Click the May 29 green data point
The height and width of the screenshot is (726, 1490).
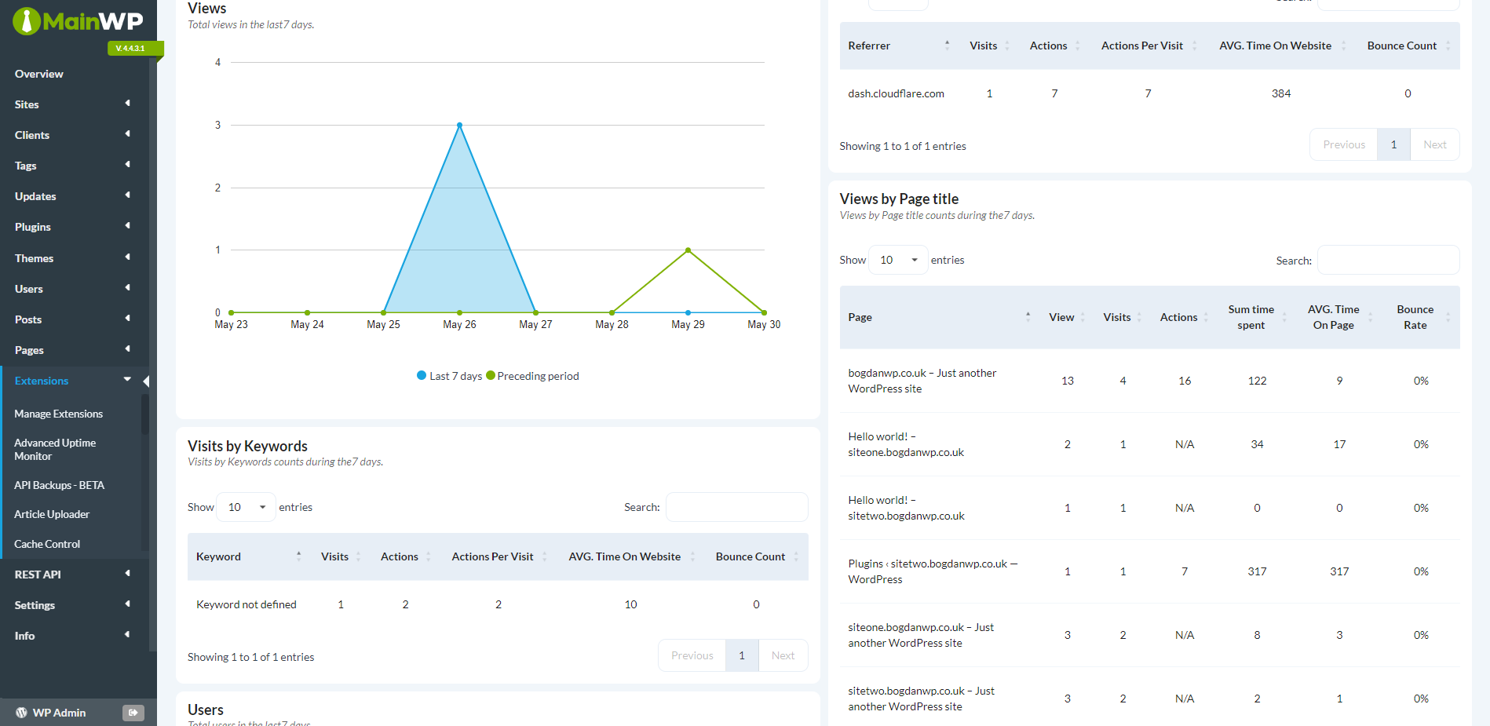tap(688, 250)
